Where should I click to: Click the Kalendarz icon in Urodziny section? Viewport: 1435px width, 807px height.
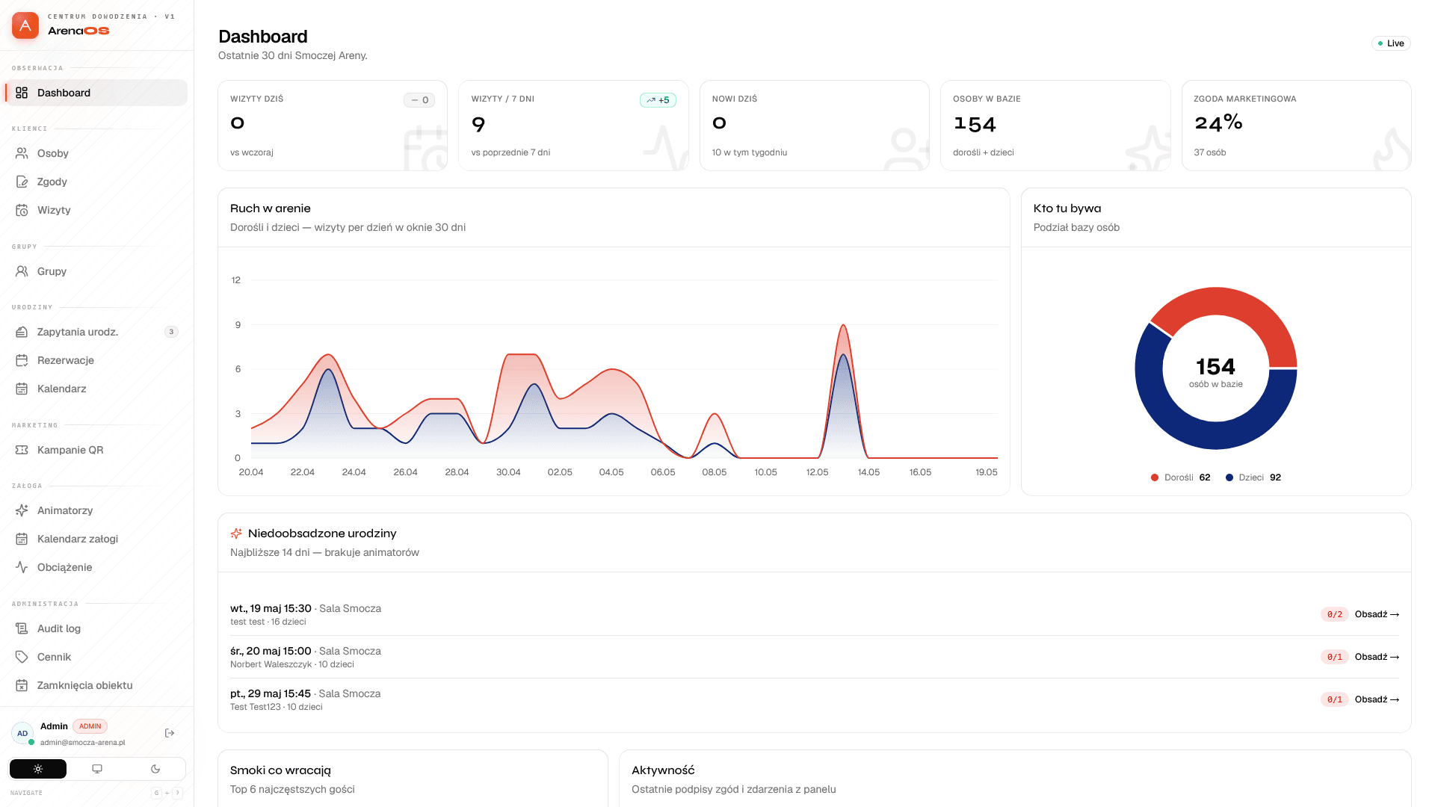22,389
